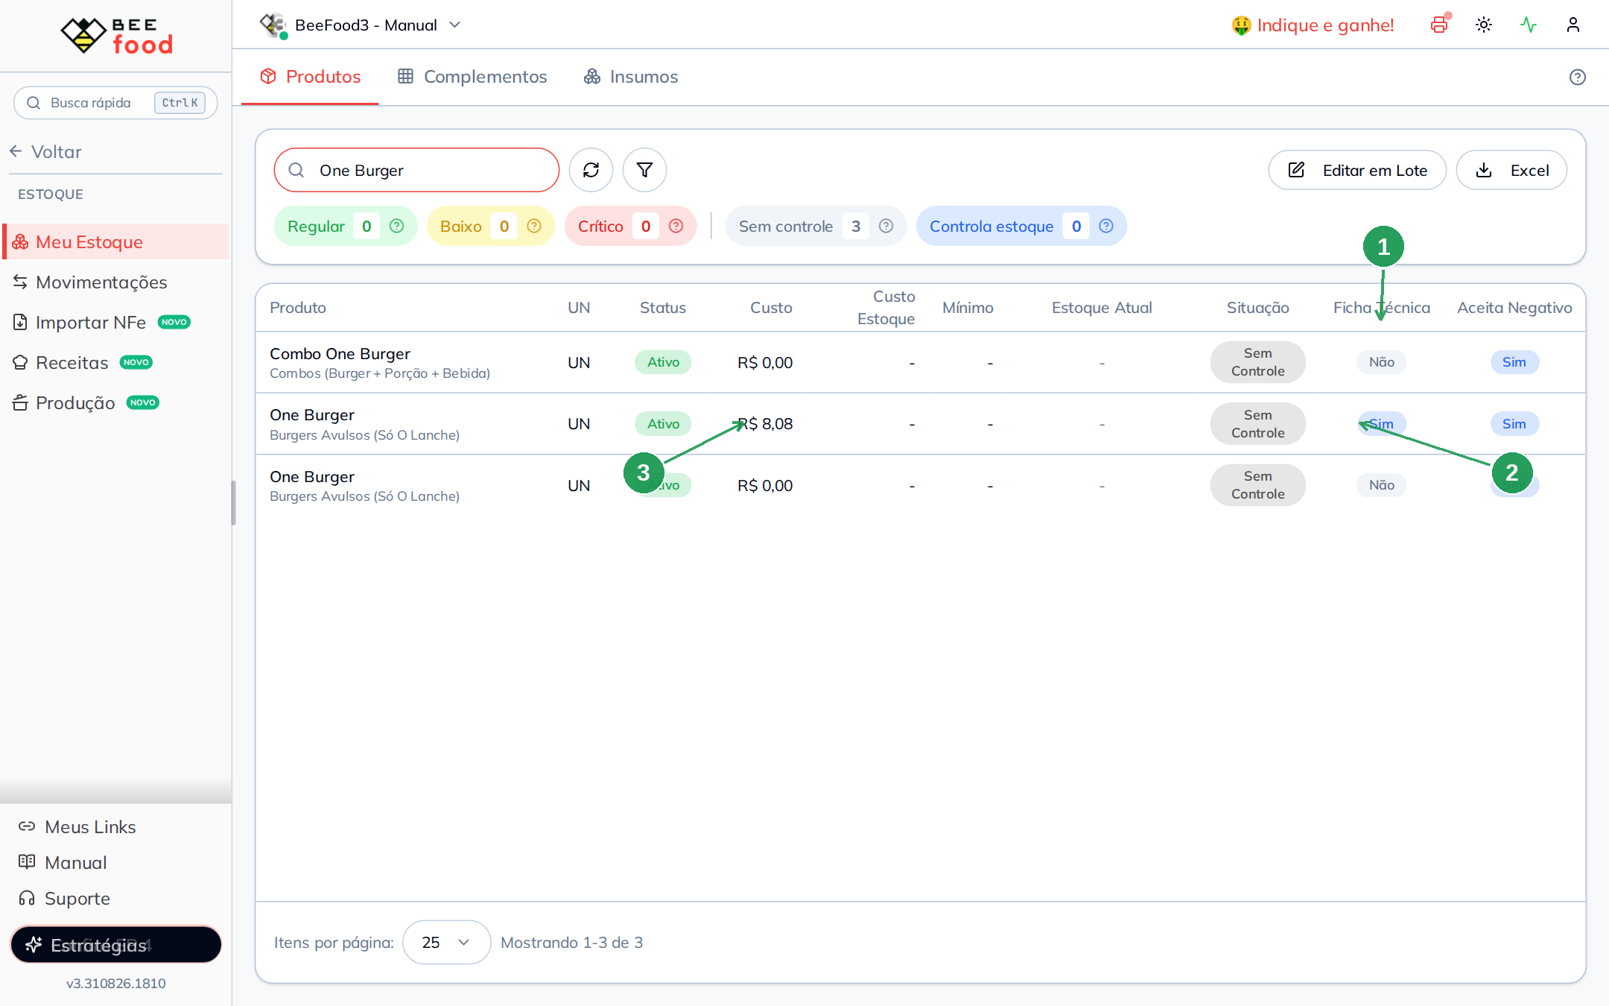
Task: Click Sim aceita negativo badge in Combo row
Action: pyautogui.click(x=1514, y=362)
